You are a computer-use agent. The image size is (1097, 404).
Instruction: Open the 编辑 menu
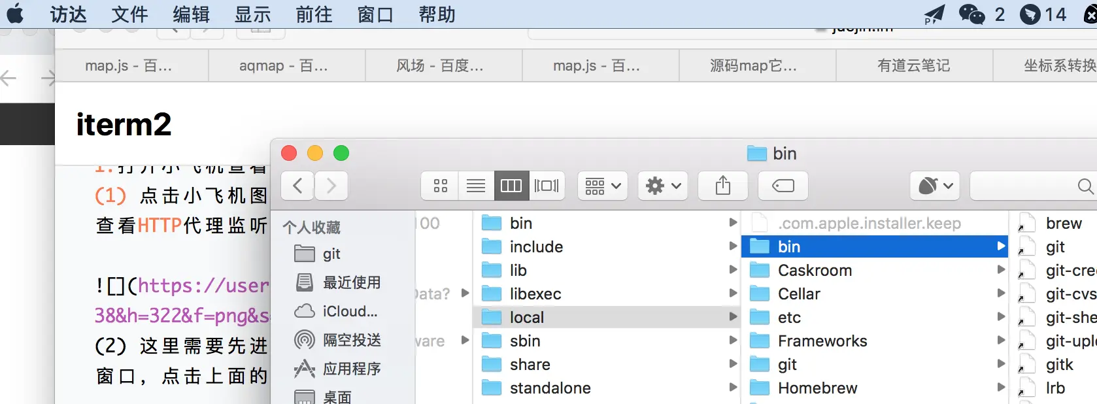(191, 14)
